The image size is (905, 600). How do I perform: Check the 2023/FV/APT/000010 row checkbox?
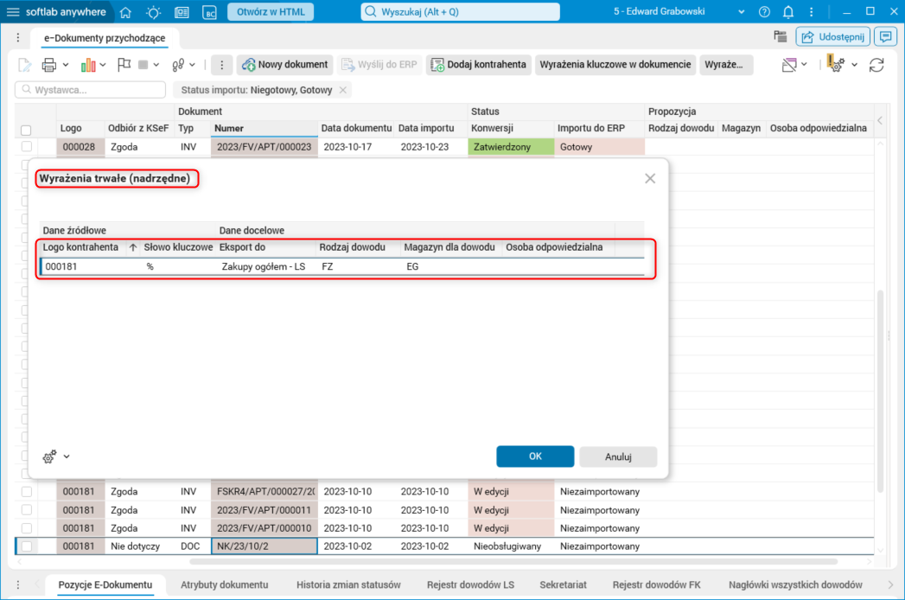27,528
